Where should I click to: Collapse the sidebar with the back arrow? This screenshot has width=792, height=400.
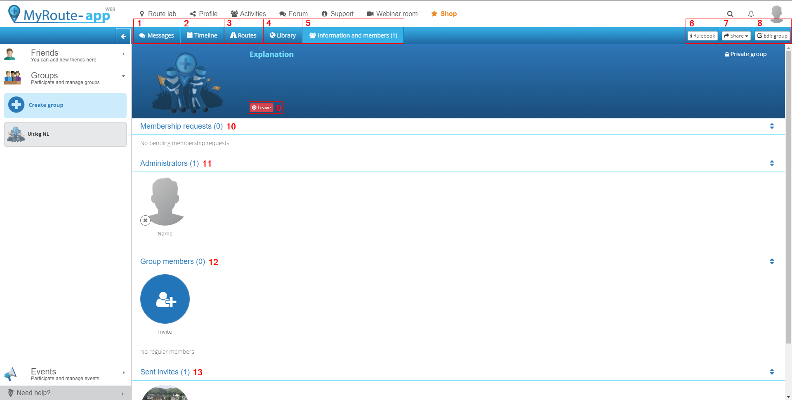[x=123, y=36]
